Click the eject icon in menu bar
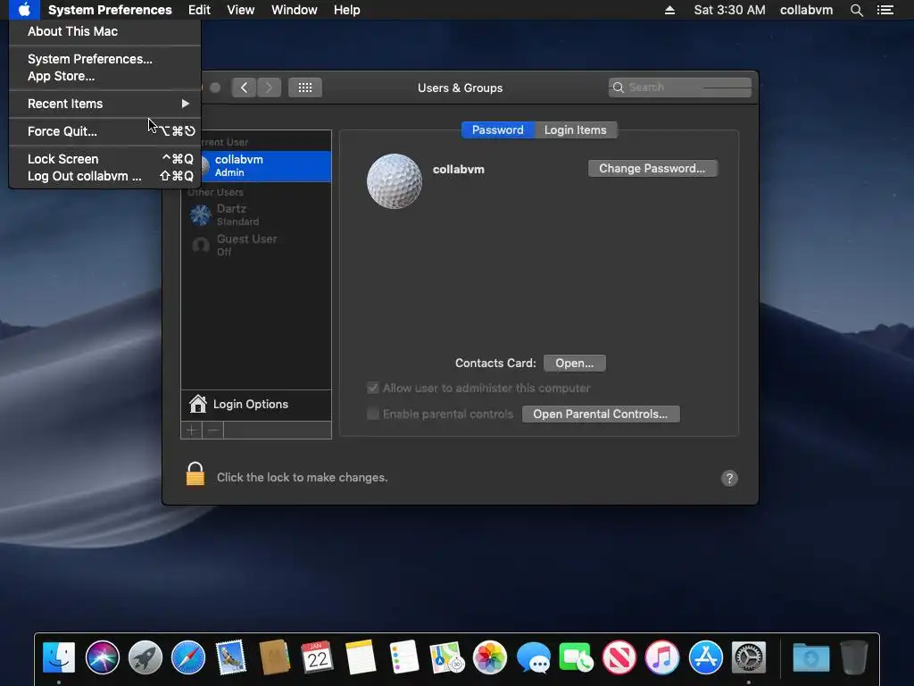The width and height of the screenshot is (914, 686). [669, 10]
